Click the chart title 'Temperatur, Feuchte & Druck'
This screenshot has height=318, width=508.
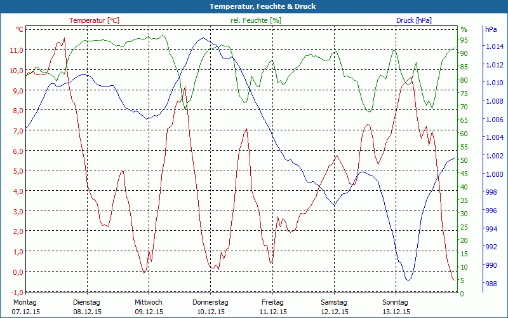pos(262,6)
